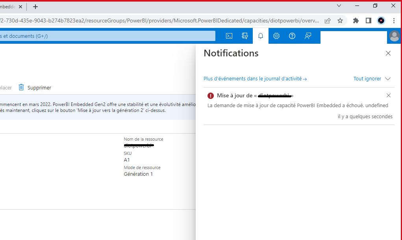Viewport: 402px width, 240px height.
Task: Bookmark this page with star icon
Action: tap(340, 21)
